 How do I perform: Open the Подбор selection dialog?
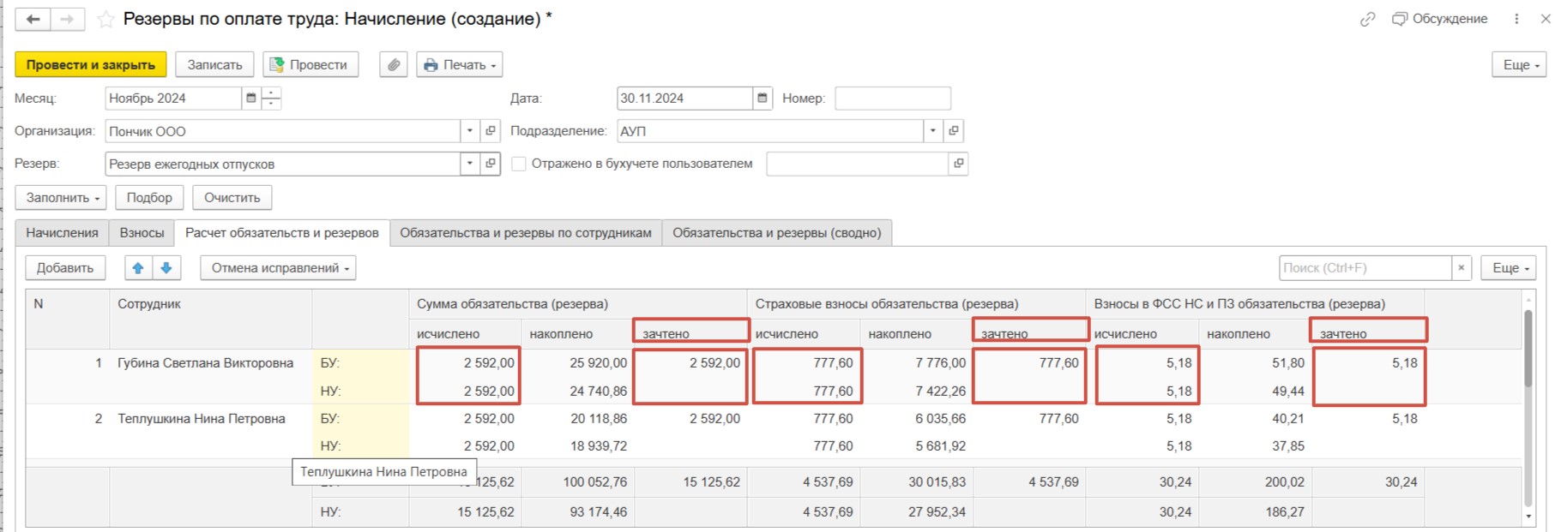(149, 198)
